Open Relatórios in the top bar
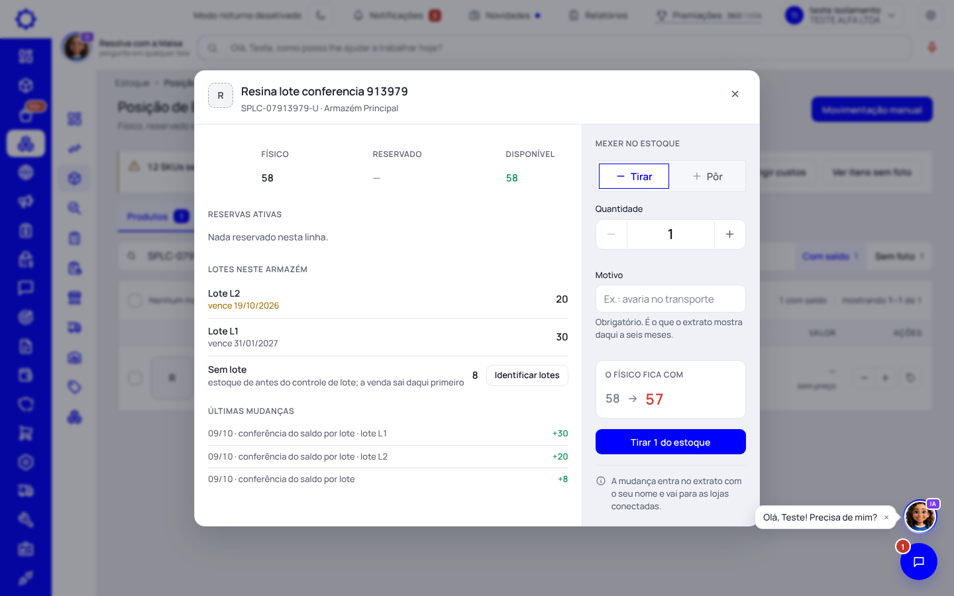Screen dimensions: 954x596 598,15
